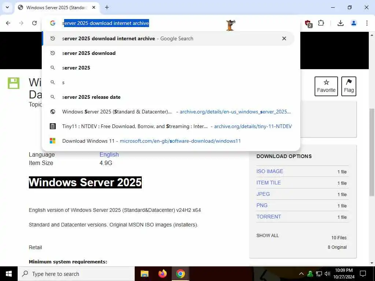The width and height of the screenshot is (375, 281).
Task: Open Chrome three-dot menu
Action: [367, 23]
